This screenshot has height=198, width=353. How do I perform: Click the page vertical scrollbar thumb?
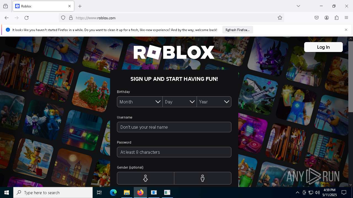351,76
